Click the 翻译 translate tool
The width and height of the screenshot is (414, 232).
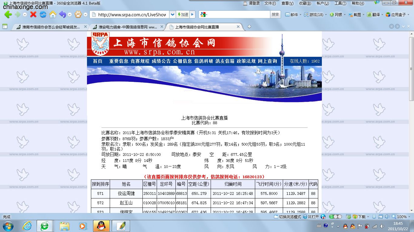(375, 14)
